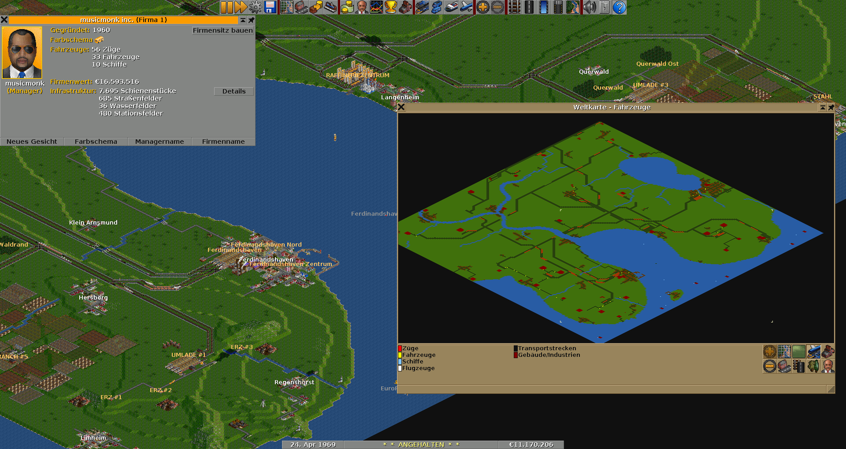
Task: Shade the Weltkarte window title bar
Action: pos(823,107)
